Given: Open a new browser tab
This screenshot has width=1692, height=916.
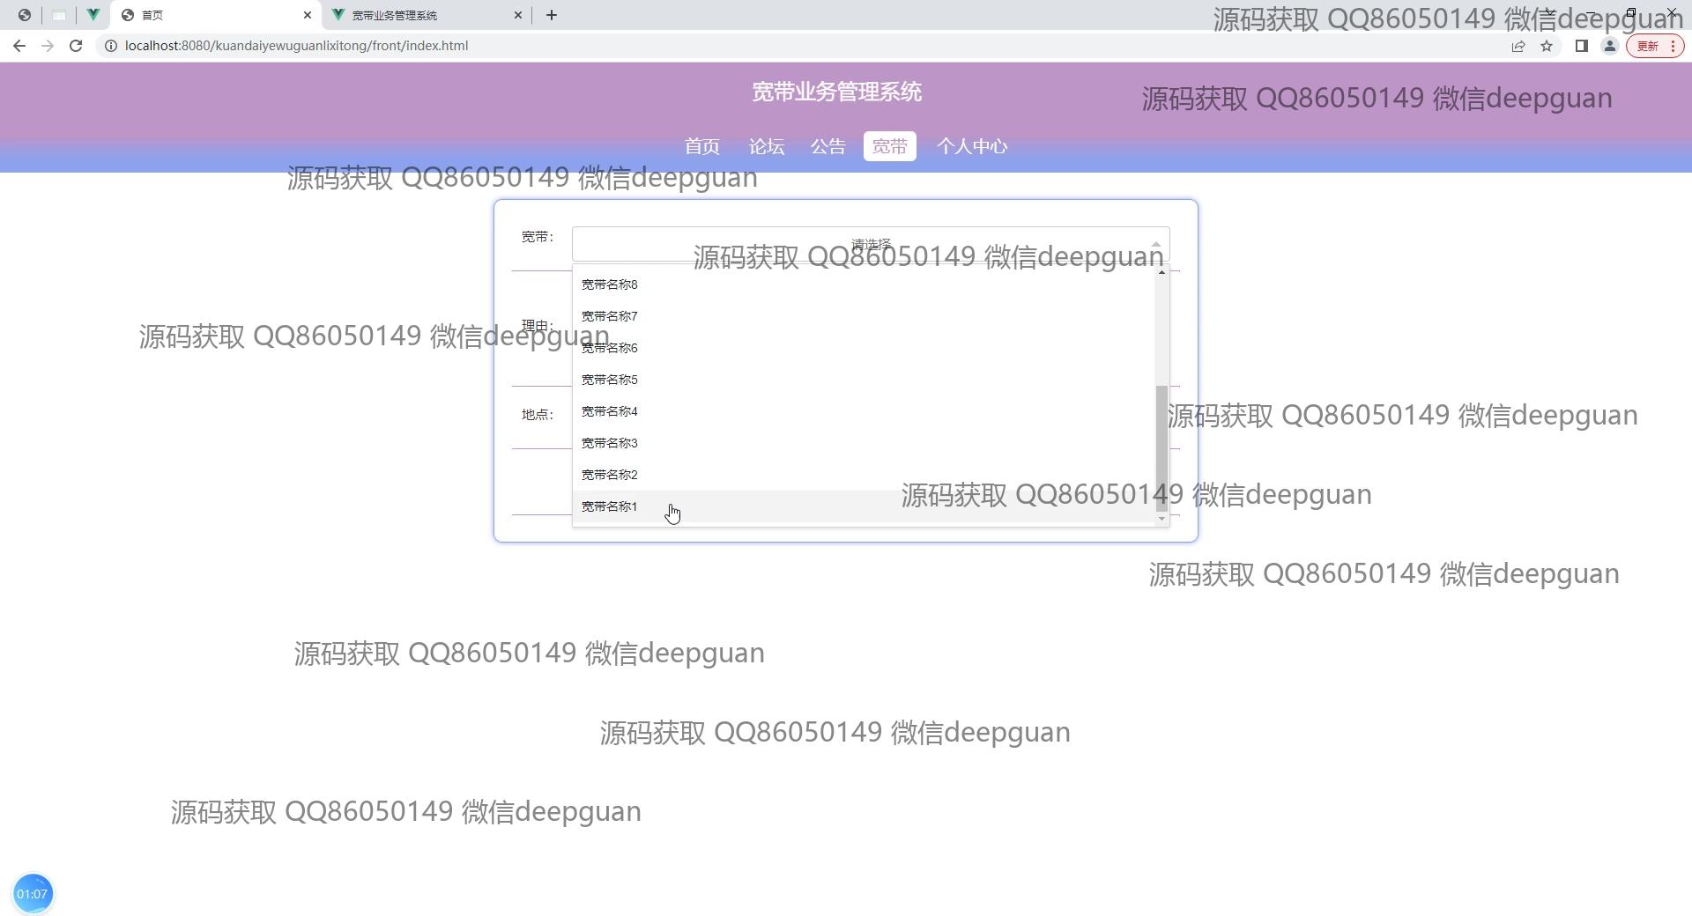Looking at the screenshot, I should 552,15.
